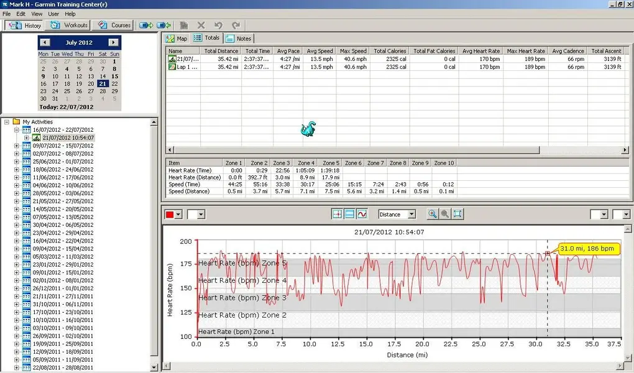The height and width of the screenshot is (373, 634).
Task: Zoom out on the chart
Action: click(x=445, y=214)
